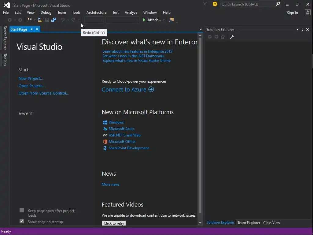Click into the Quick Launch search field

click(248, 4)
